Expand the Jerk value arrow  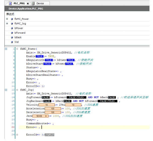[46, 116]
